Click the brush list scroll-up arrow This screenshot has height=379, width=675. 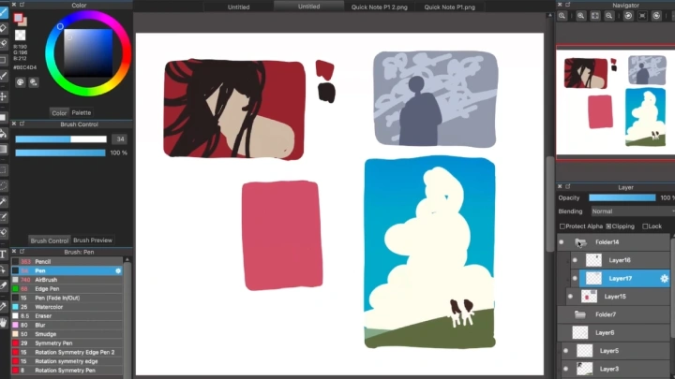pos(127,260)
